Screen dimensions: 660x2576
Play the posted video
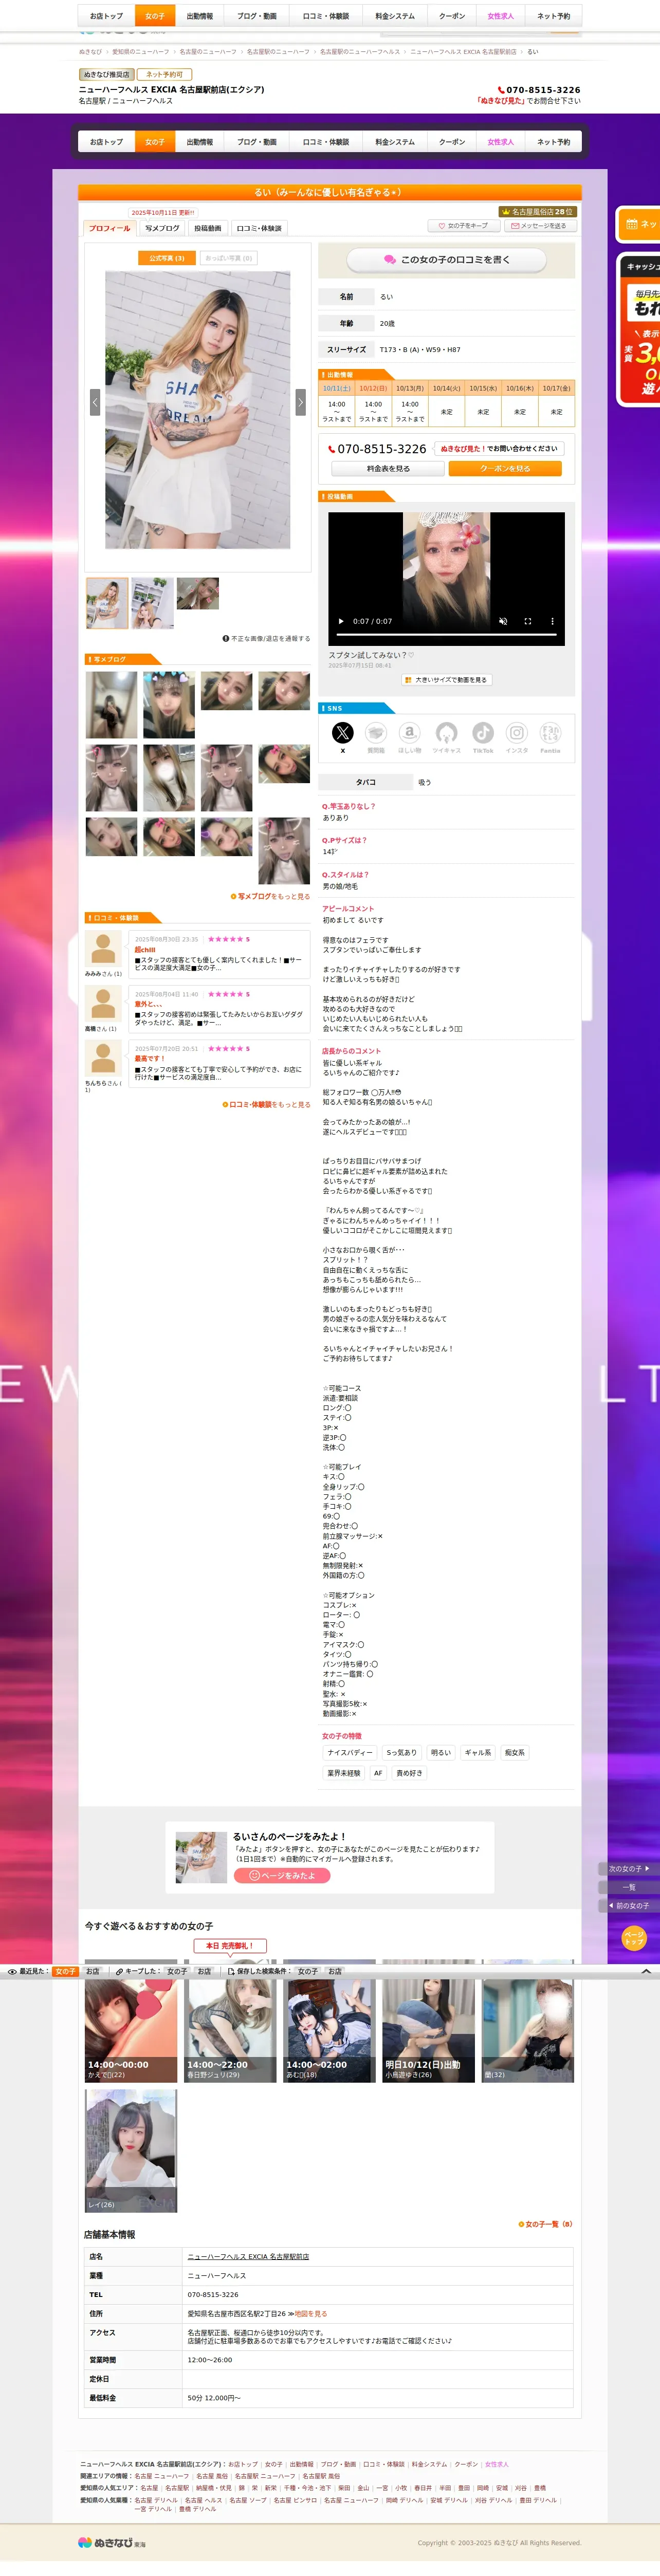341,621
